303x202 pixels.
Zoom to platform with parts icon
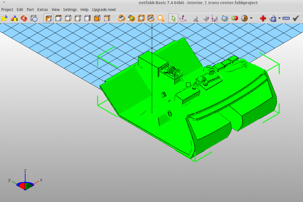pos(151,18)
